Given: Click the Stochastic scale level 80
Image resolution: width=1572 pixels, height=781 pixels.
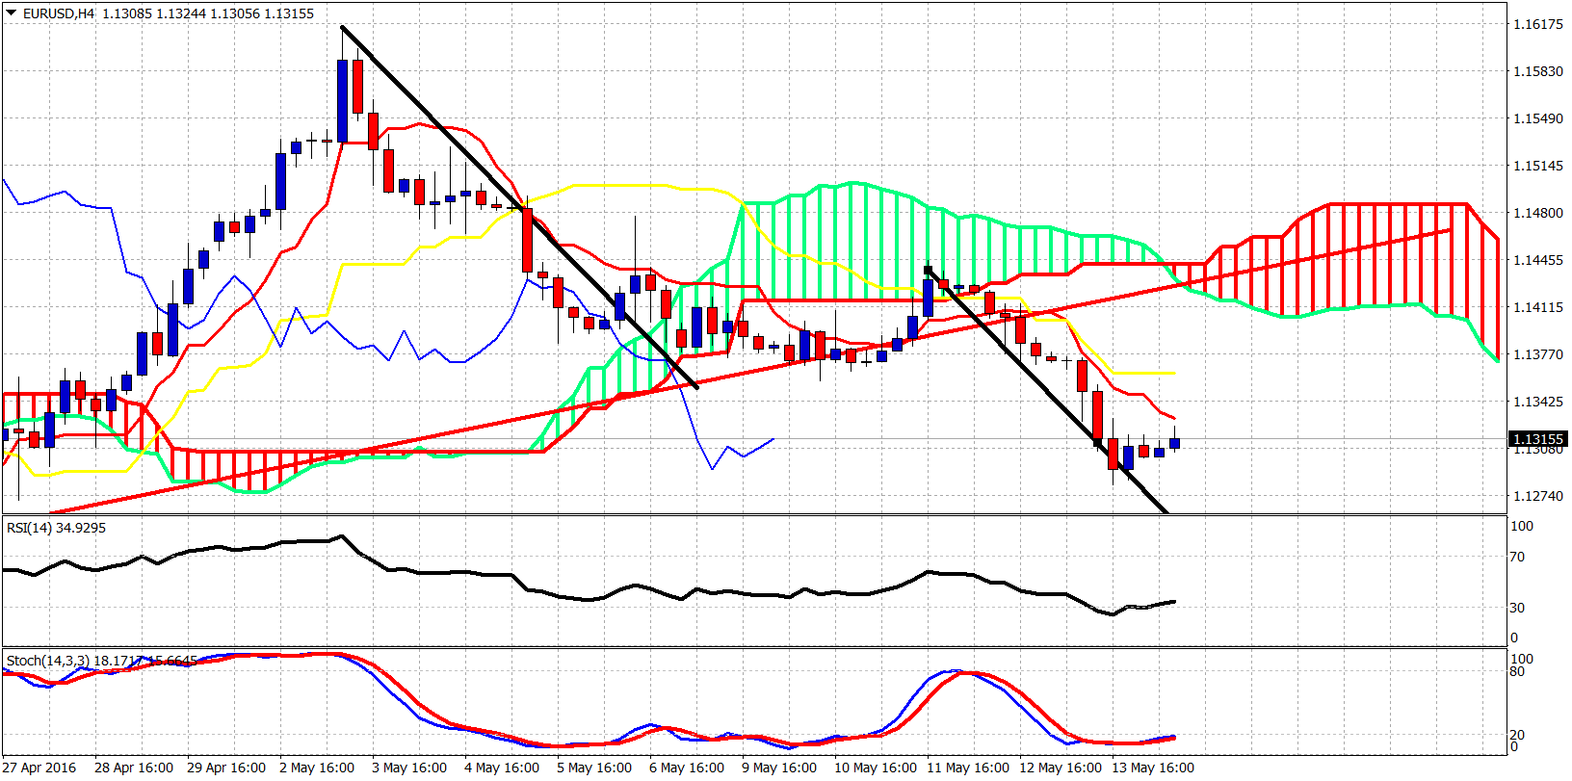Looking at the screenshot, I should pos(1518,671).
